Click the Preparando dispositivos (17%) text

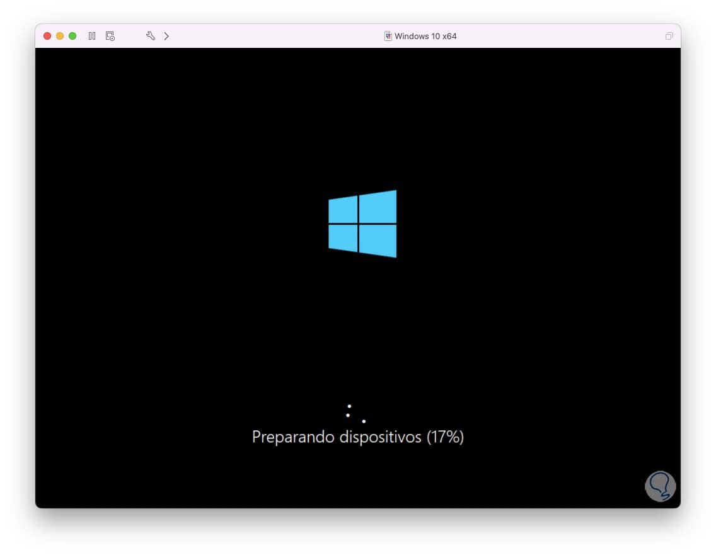[x=358, y=437]
